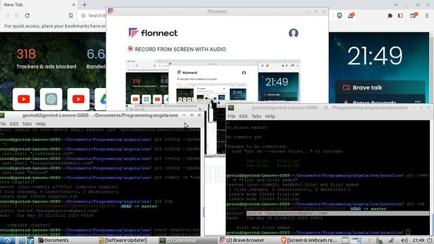The height and width of the screenshot is (244, 434).
Task: Close the New Tab browser tab
Action: [x=74, y=5]
